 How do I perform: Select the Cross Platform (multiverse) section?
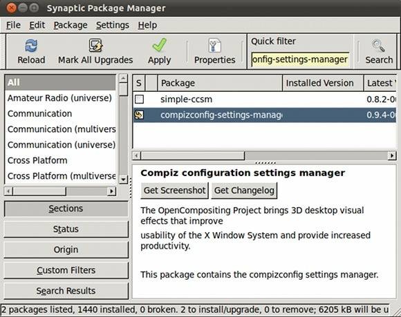pos(60,176)
